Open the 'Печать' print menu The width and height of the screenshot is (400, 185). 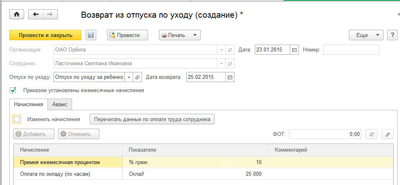pyautogui.click(x=180, y=35)
